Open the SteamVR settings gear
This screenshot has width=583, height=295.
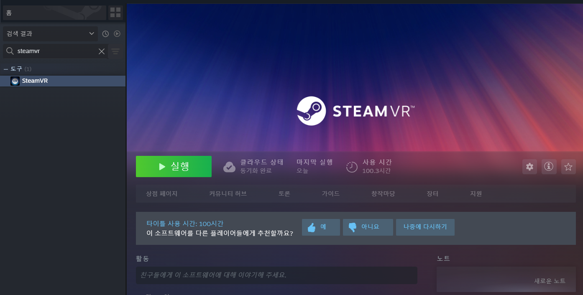[529, 167]
